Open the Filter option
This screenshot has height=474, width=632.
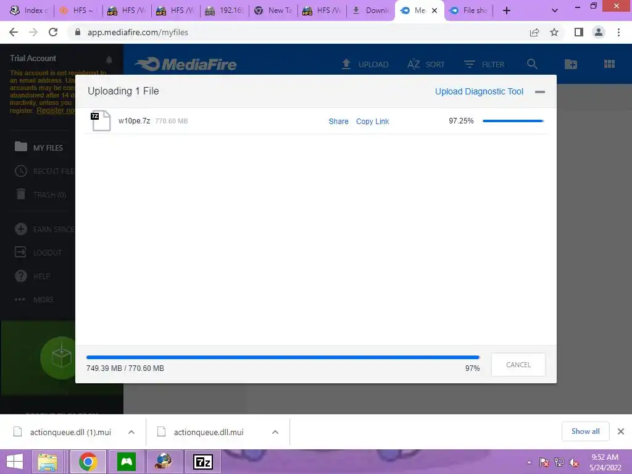tap(484, 64)
